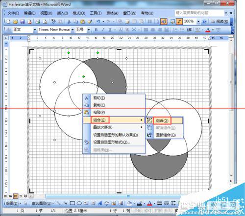
Task: Click the Format Painter brush icon
Action: coord(90,22)
